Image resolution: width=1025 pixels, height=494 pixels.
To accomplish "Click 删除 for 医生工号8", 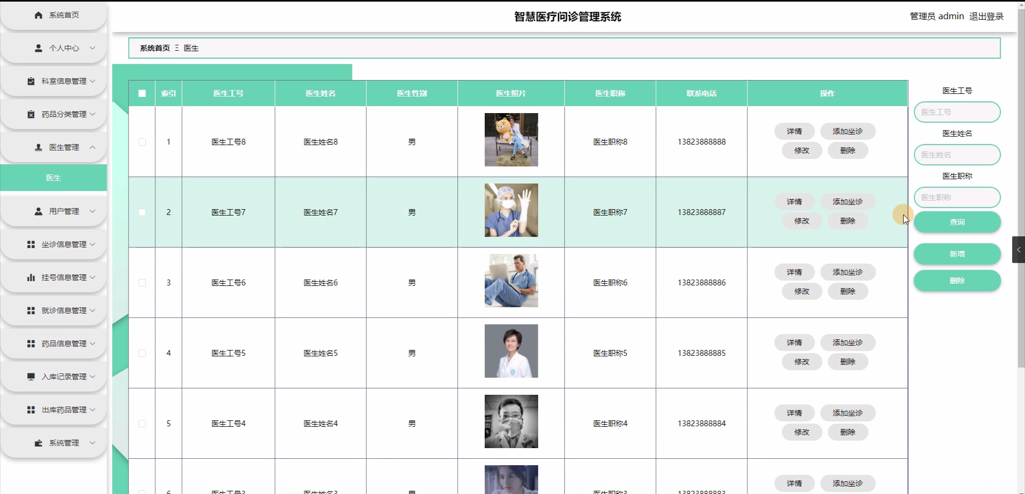I will [x=848, y=150].
